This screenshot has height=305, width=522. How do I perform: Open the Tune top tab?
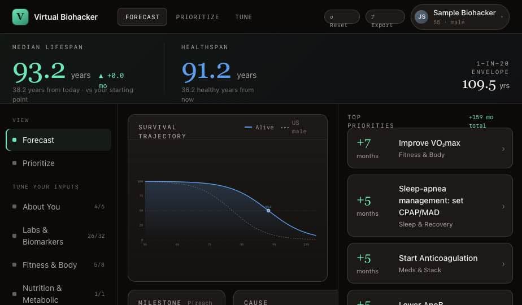(x=243, y=17)
